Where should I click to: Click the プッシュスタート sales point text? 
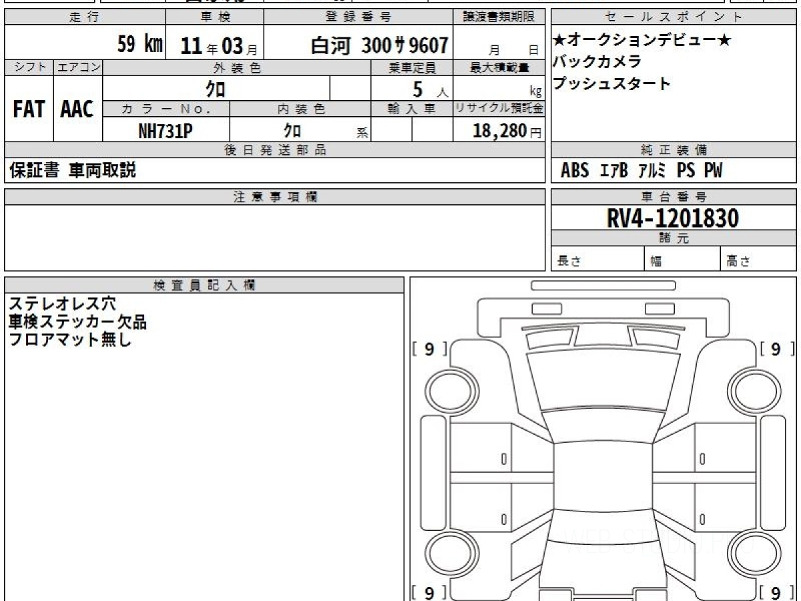click(x=611, y=84)
